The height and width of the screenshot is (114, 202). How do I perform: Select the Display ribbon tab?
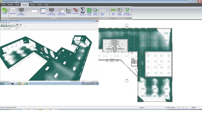click(x=25, y=5)
